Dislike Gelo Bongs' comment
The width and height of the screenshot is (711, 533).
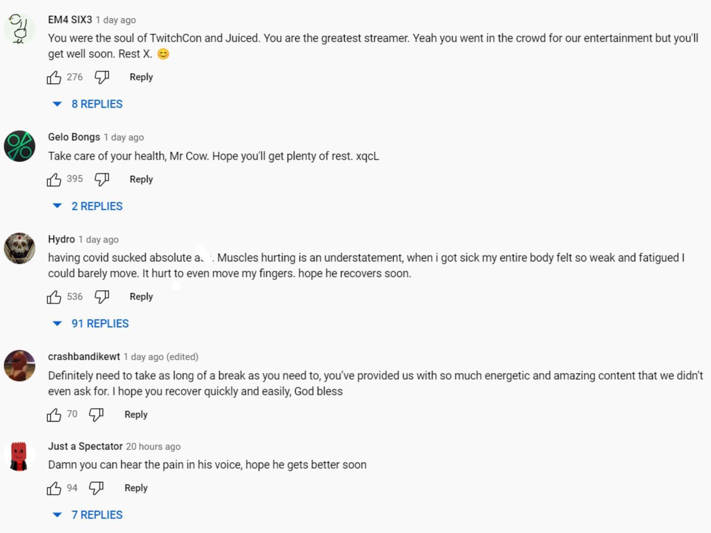point(102,180)
